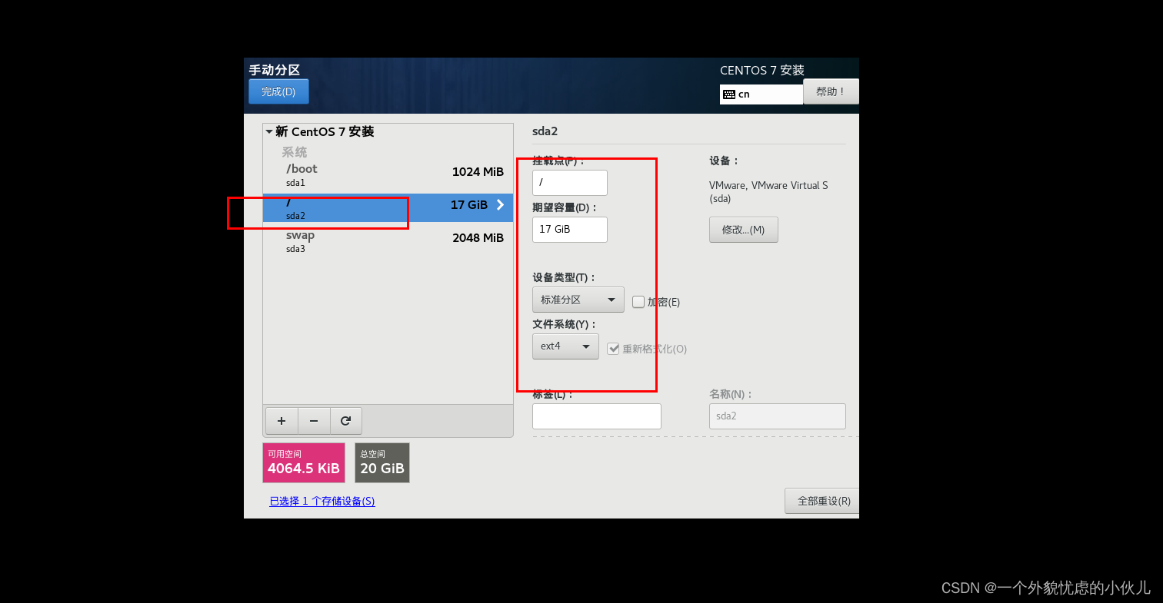This screenshot has height=603, width=1163.
Task: Click the sda2 heading in the details panel
Action: pyautogui.click(x=545, y=131)
